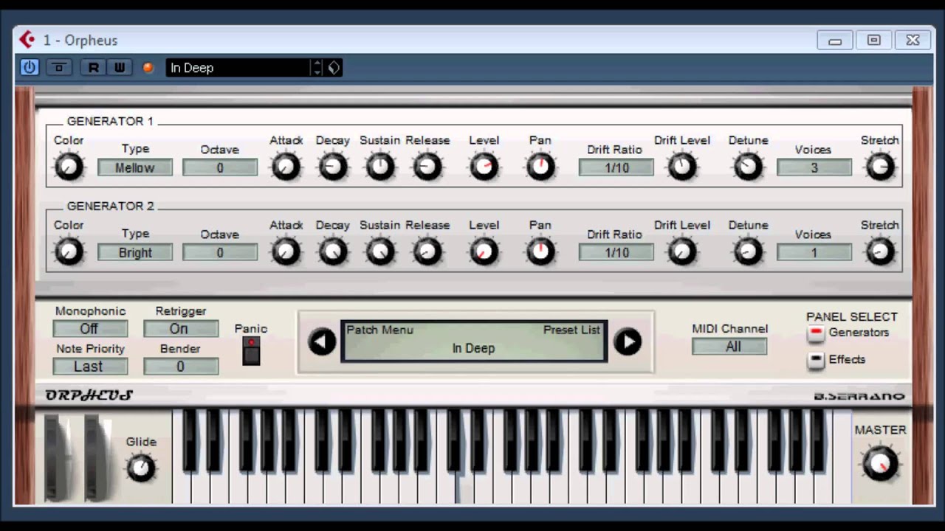Go to next preset with right arrow
945x531 pixels.
pyautogui.click(x=628, y=341)
